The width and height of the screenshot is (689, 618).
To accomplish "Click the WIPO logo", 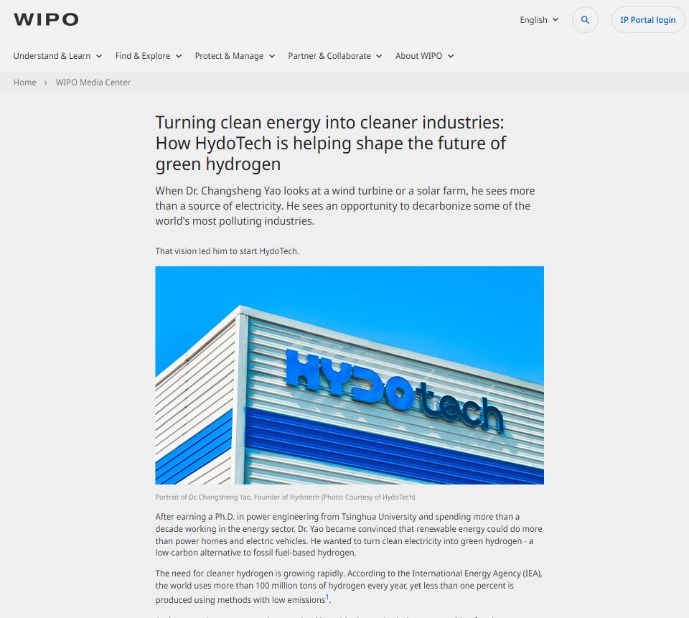I will (x=46, y=19).
